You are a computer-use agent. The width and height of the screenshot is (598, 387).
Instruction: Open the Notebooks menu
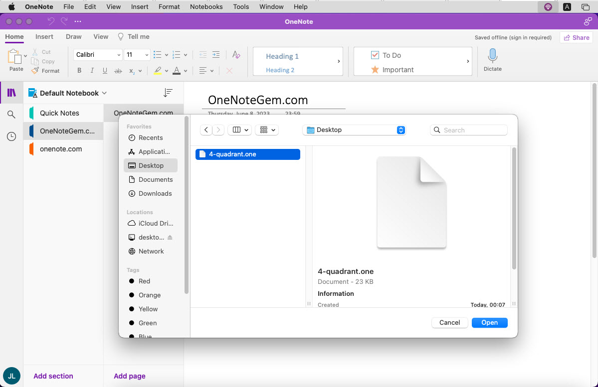[x=206, y=7]
